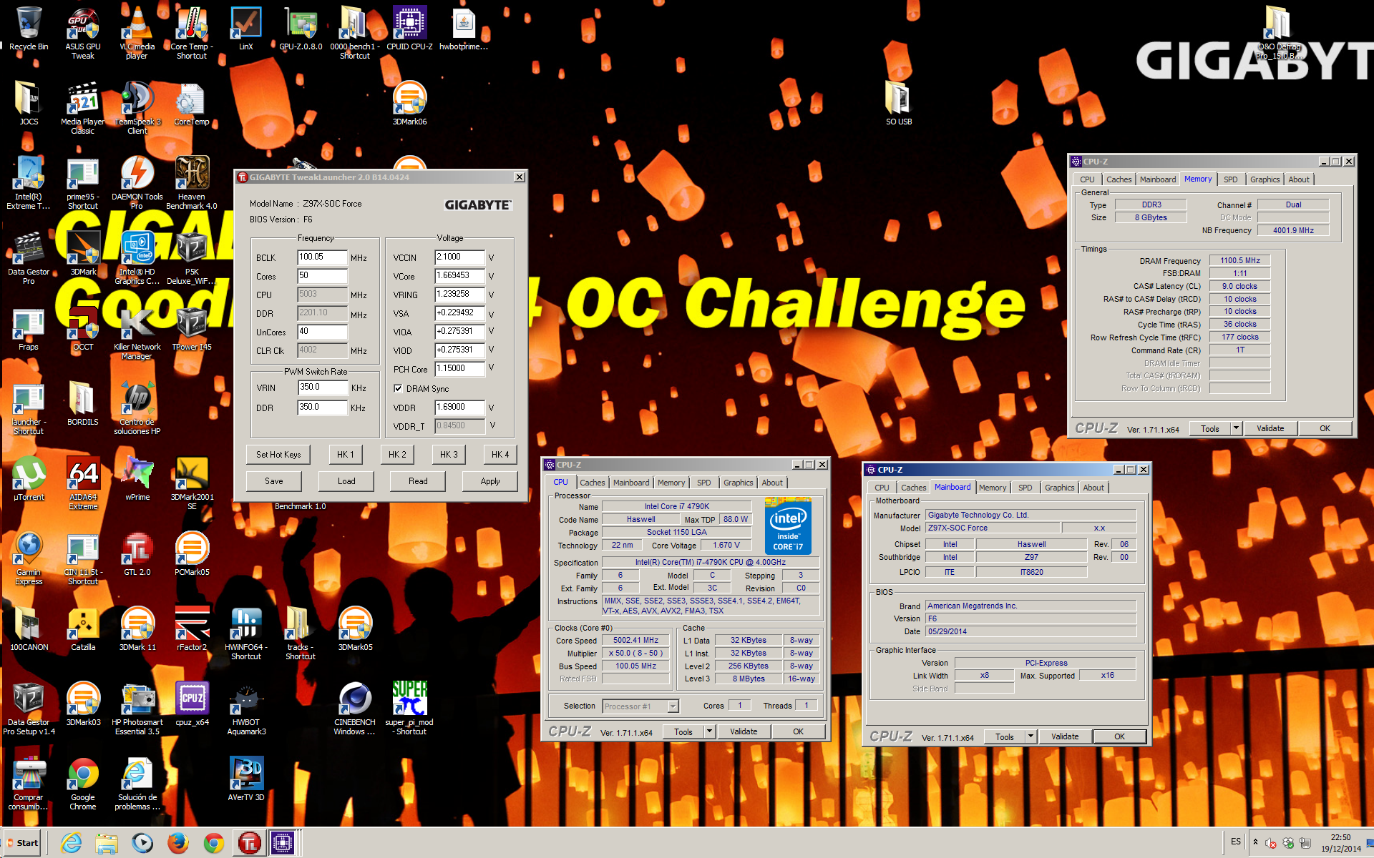The height and width of the screenshot is (858, 1374).
Task: Launch LinX desktop icon
Action: [x=246, y=29]
